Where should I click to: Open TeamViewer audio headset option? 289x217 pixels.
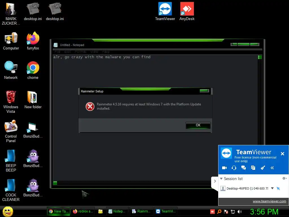[x=234, y=168]
